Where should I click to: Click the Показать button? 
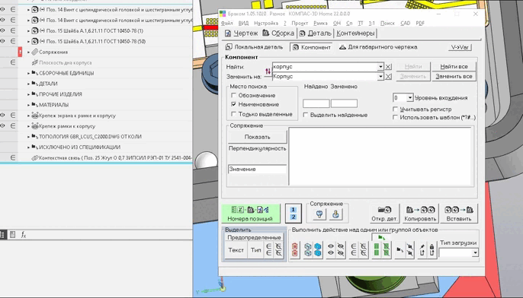coord(257,137)
